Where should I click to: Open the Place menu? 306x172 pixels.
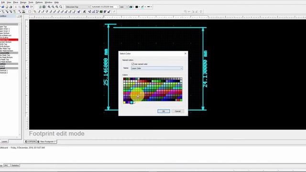15,2
